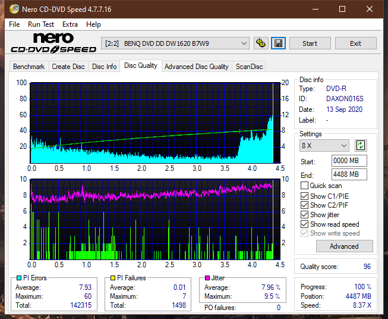Click PI Errors total 142315
The image size is (388, 319).
(81, 305)
